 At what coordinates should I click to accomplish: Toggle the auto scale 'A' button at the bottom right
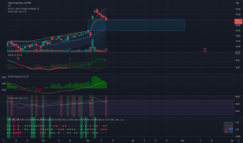coord(239,141)
